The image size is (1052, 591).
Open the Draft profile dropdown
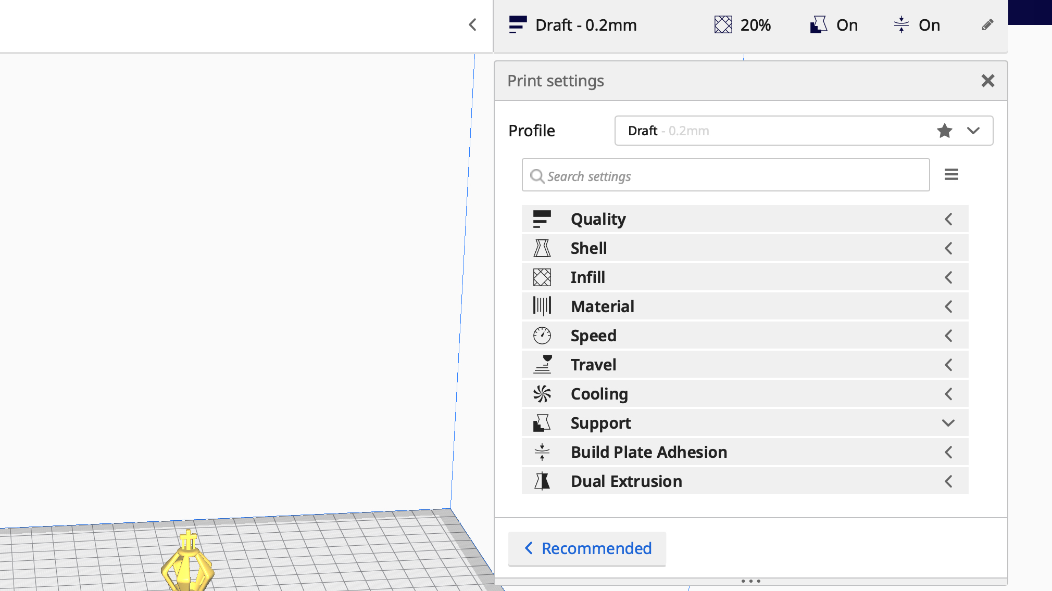point(973,131)
